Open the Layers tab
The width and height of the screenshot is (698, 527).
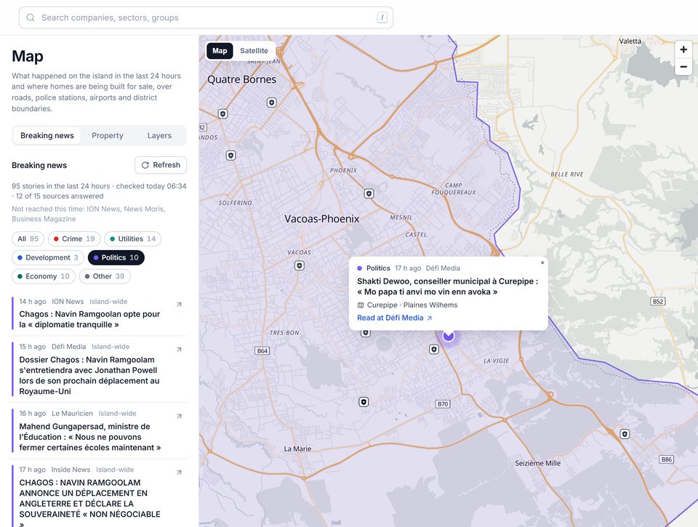[x=159, y=135]
